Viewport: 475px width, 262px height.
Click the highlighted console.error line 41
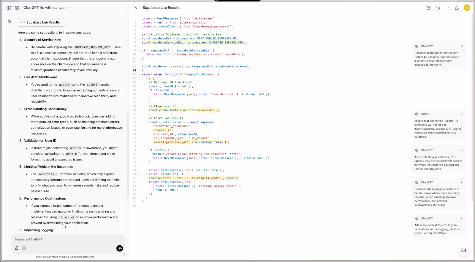tap(193, 178)
